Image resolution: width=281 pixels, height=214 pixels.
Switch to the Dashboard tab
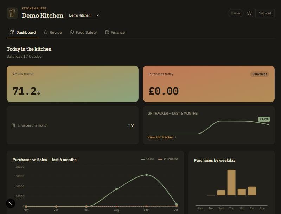(23, 32)
